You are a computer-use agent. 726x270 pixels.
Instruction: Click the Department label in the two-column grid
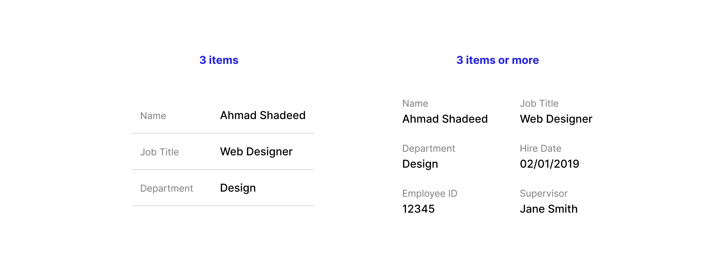[x=429, y=148]
